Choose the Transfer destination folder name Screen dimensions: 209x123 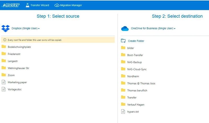(132, 97)
